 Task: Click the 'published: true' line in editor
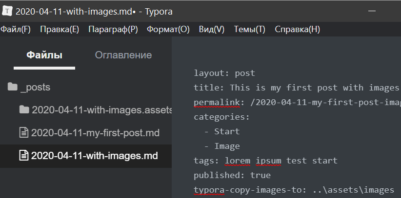tap(232, 175)
